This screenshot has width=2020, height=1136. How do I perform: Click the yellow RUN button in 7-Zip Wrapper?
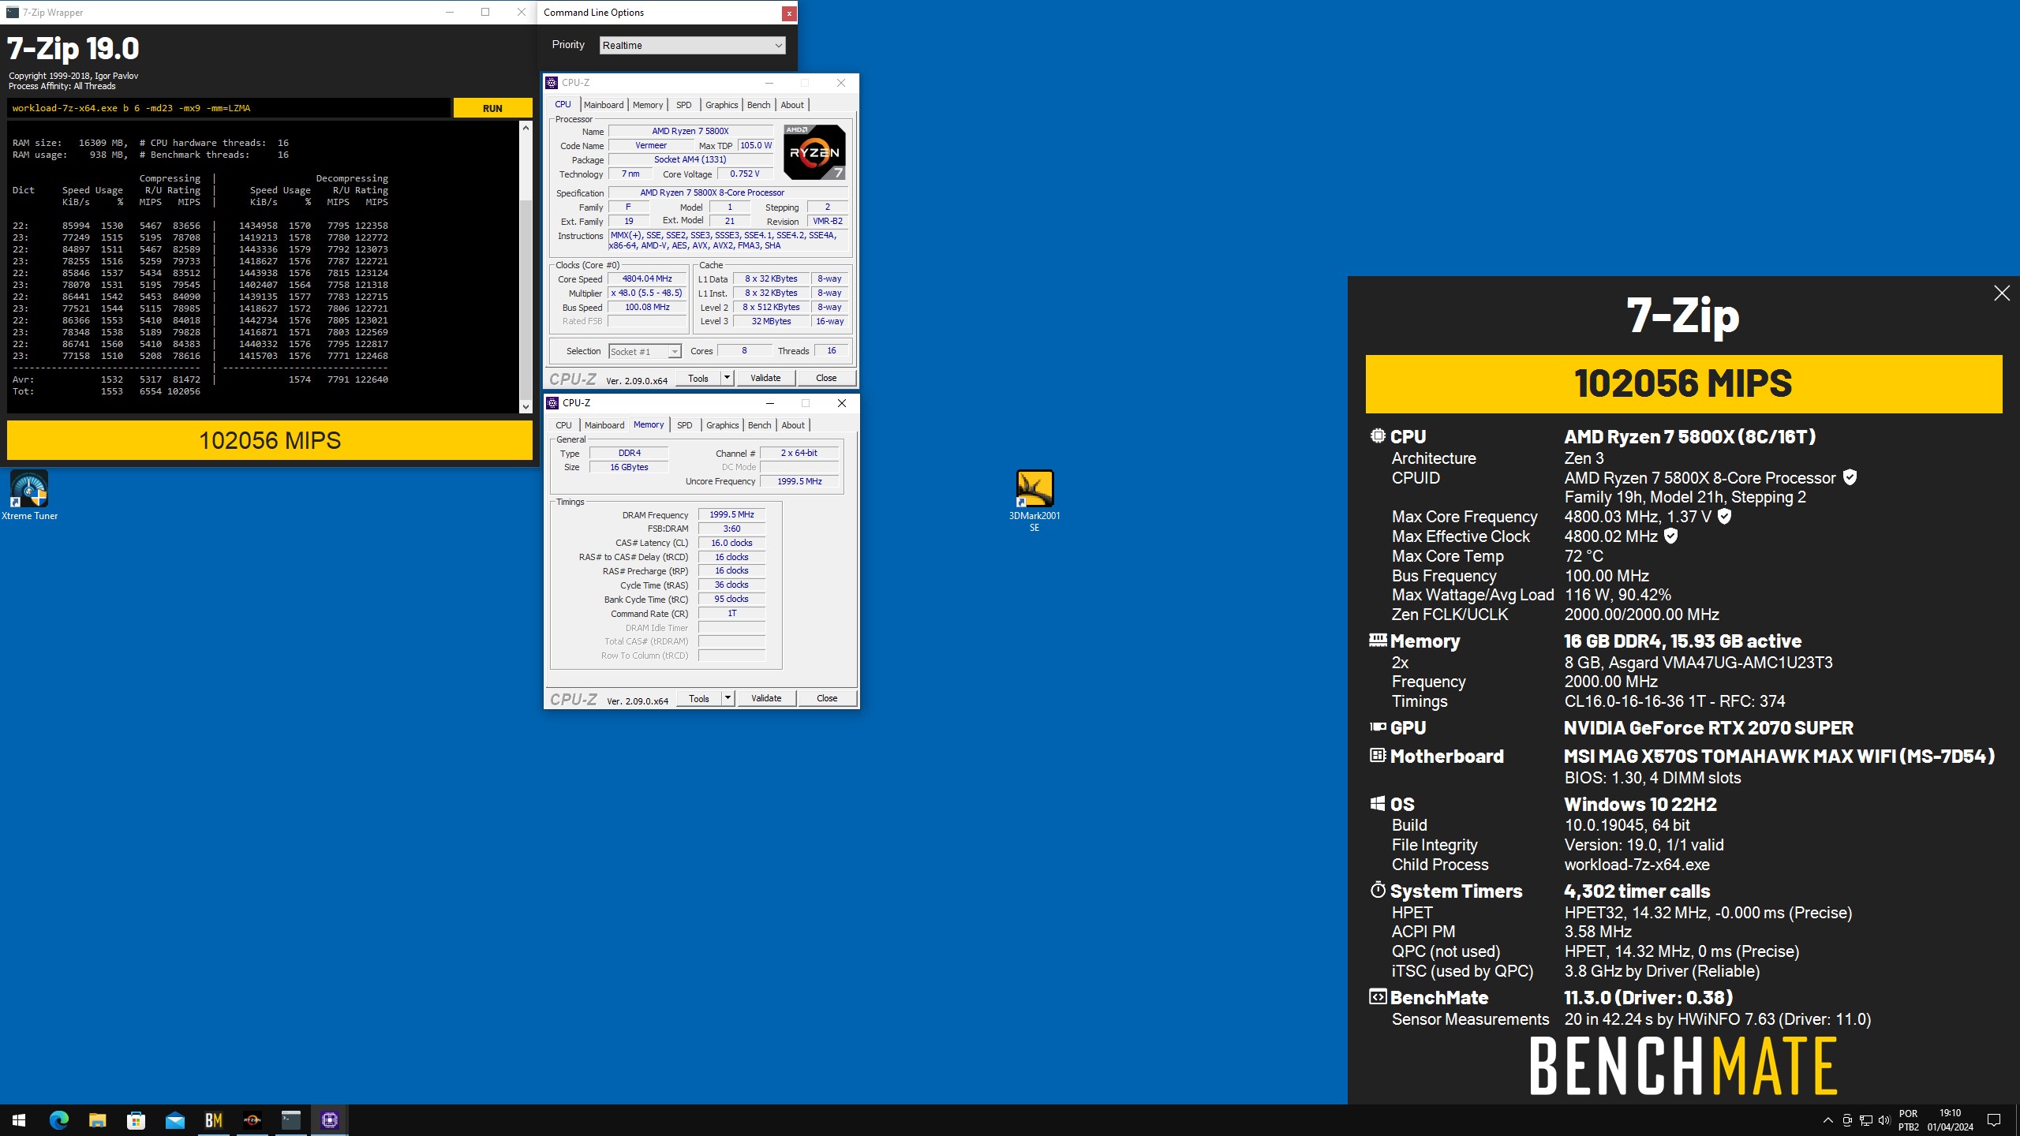coord(492,108)
